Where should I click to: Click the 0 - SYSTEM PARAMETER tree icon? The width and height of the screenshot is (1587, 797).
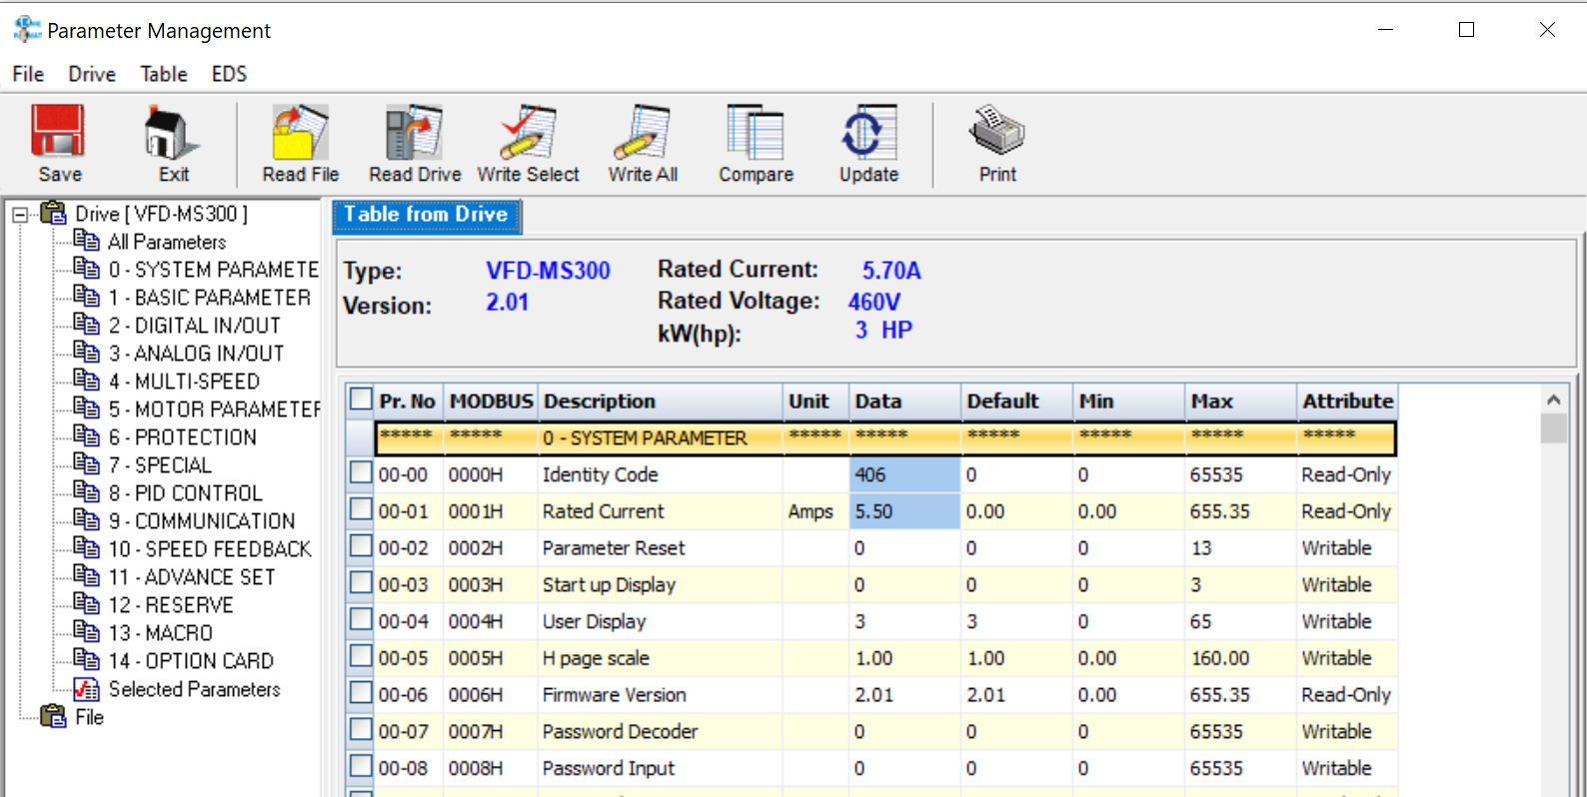click(87, 269)
